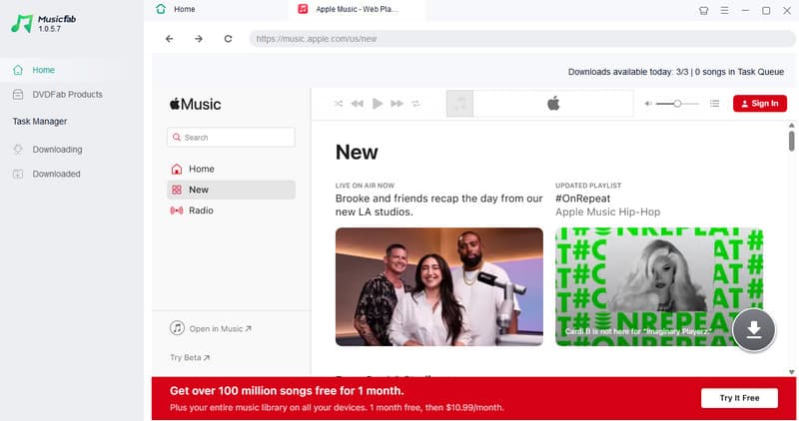Click the URL address bar
This screenshot has height=421, width=799.
(521, 39)
